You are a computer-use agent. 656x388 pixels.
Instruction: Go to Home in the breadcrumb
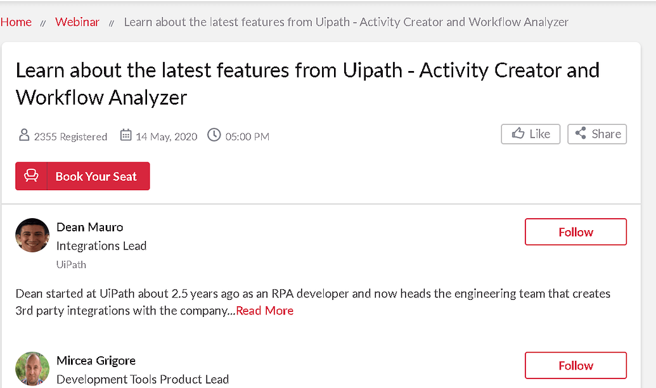[16, 22]
